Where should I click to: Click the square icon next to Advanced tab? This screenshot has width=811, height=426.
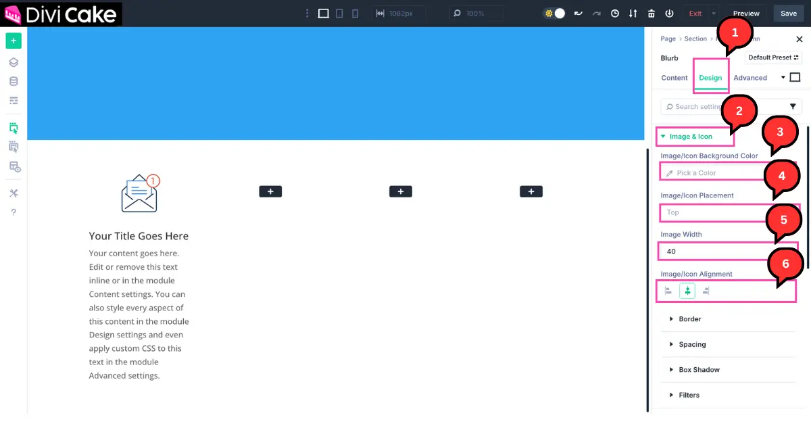795,77
